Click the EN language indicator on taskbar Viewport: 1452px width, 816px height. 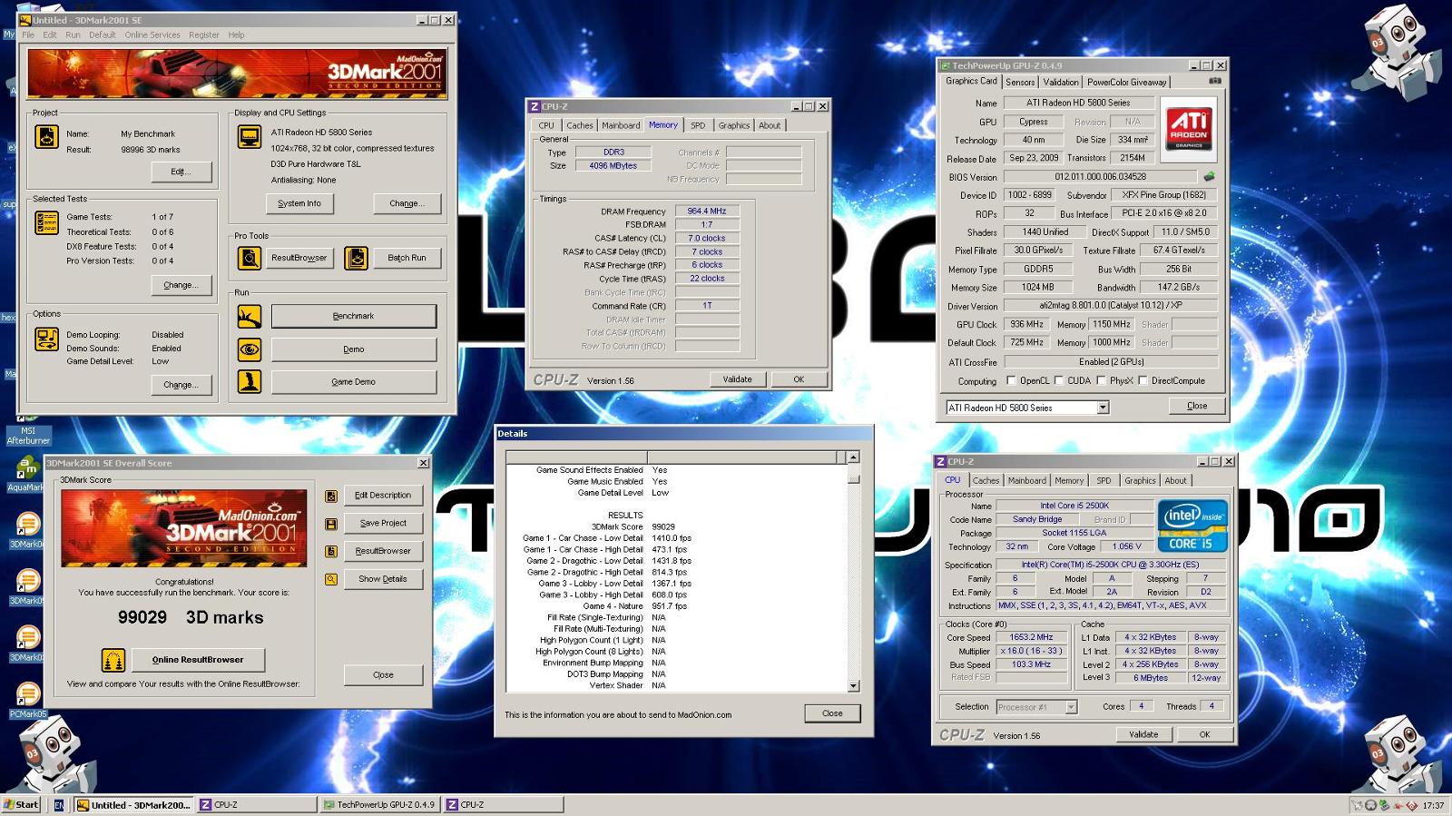pos(59,804)
